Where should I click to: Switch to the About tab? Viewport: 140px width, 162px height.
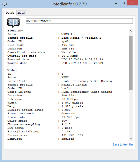click(21, 13)
